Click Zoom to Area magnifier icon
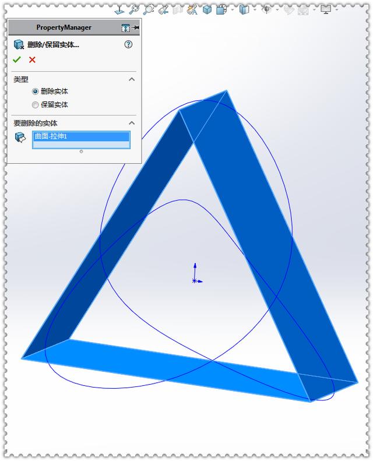The width and height of the screenshot is (373, 461). click(x=149, y=10)
